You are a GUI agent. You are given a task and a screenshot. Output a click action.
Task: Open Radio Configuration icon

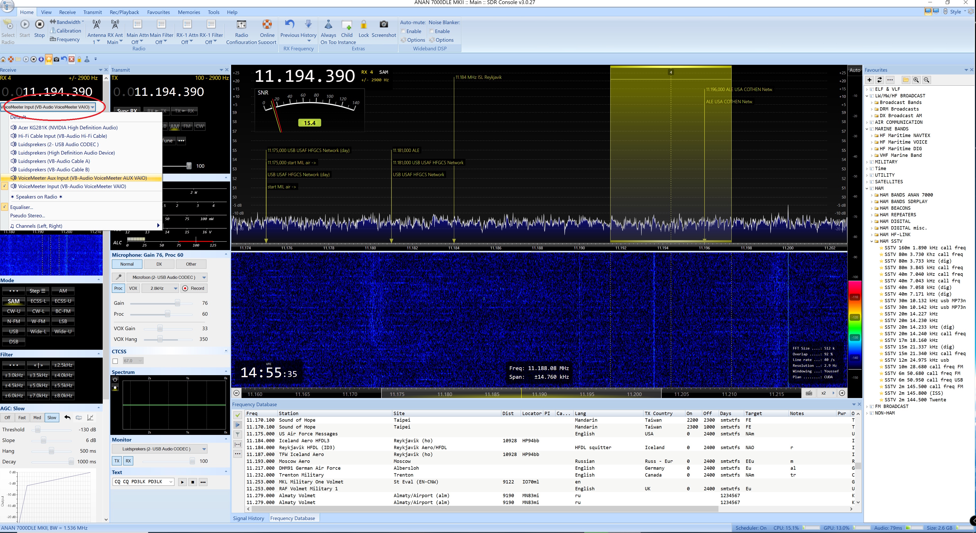pyautogui.click(x=241, y=25)
